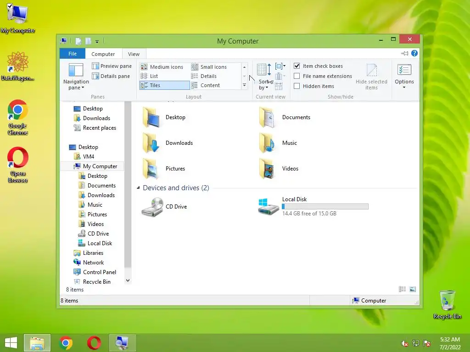Select the Downloads folder tile
The width and height of the screenshot is (470, 352).
(168, 143)
